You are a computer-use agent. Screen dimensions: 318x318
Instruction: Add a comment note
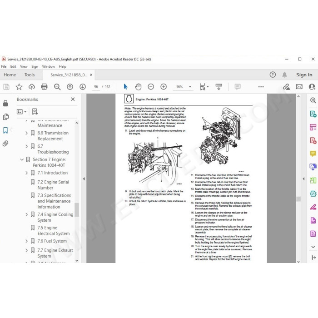[x=238, y=87]
